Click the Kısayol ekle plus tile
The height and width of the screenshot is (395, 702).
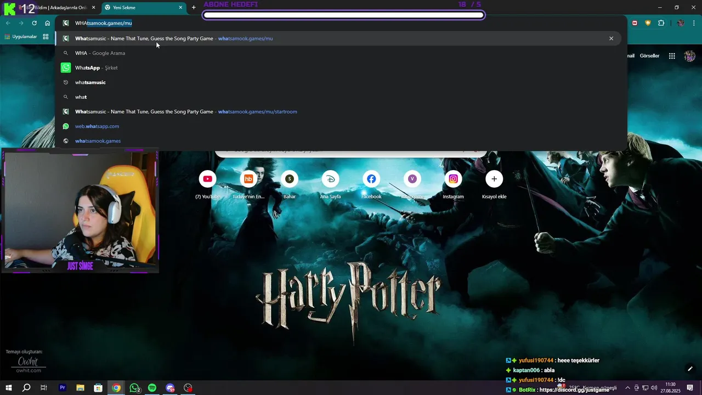494,185
